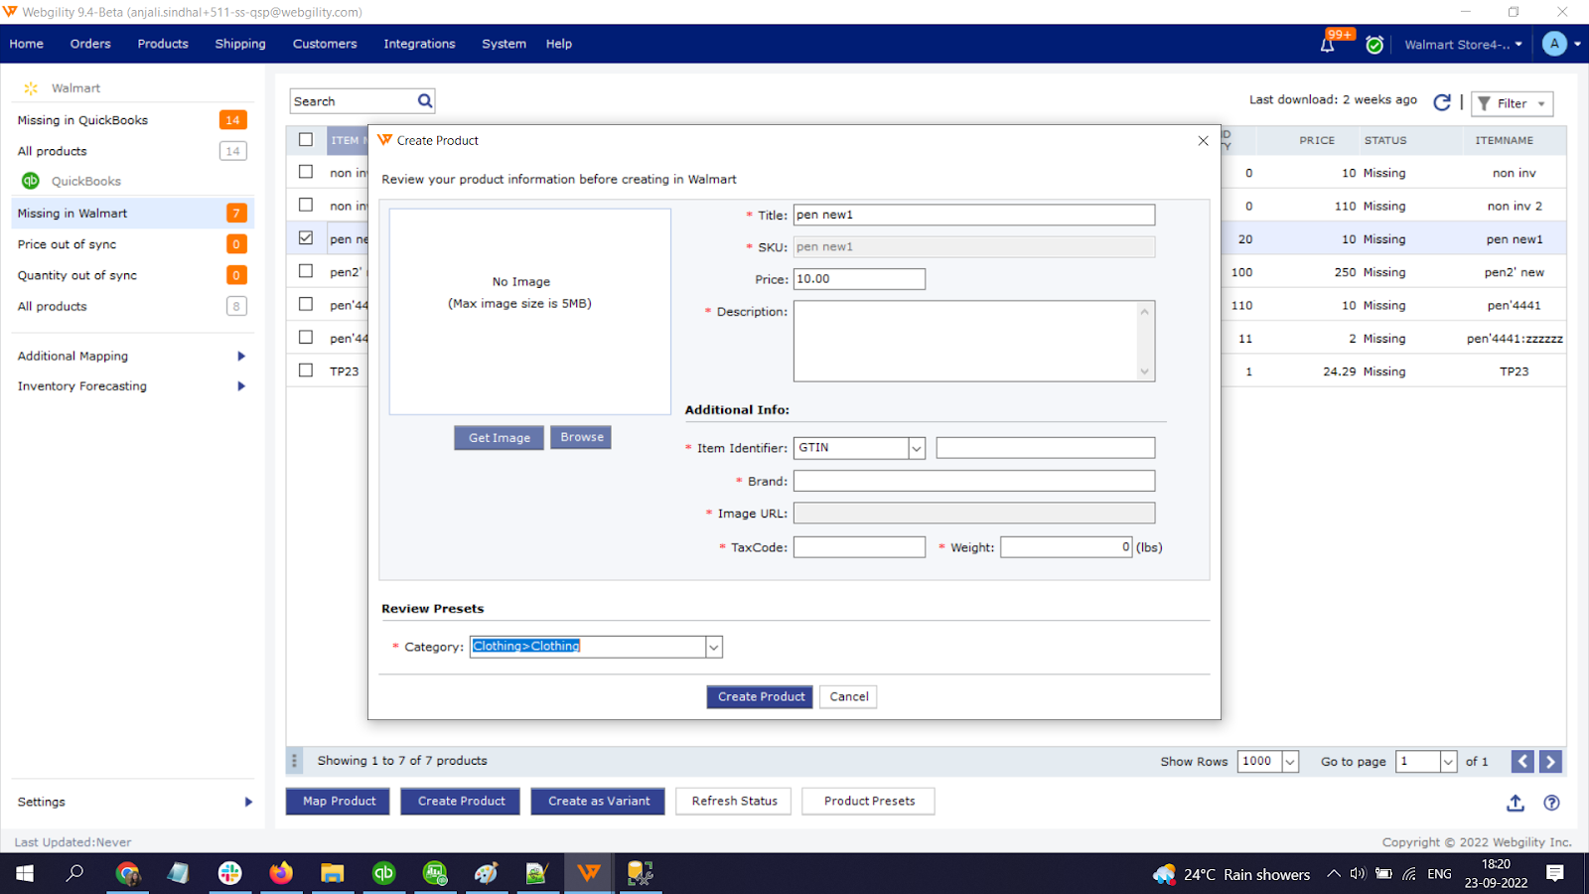Click the Create Product dialog button
This screenshot has height=894, width=1589.
coord(760,696)
